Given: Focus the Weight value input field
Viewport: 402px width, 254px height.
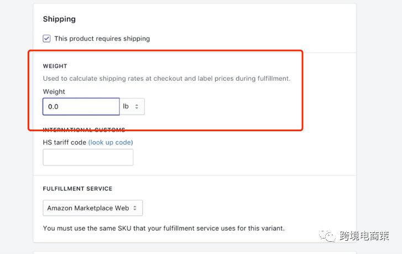Looking at the screenshot, I should pyautogui.click(x=81, y=106).
